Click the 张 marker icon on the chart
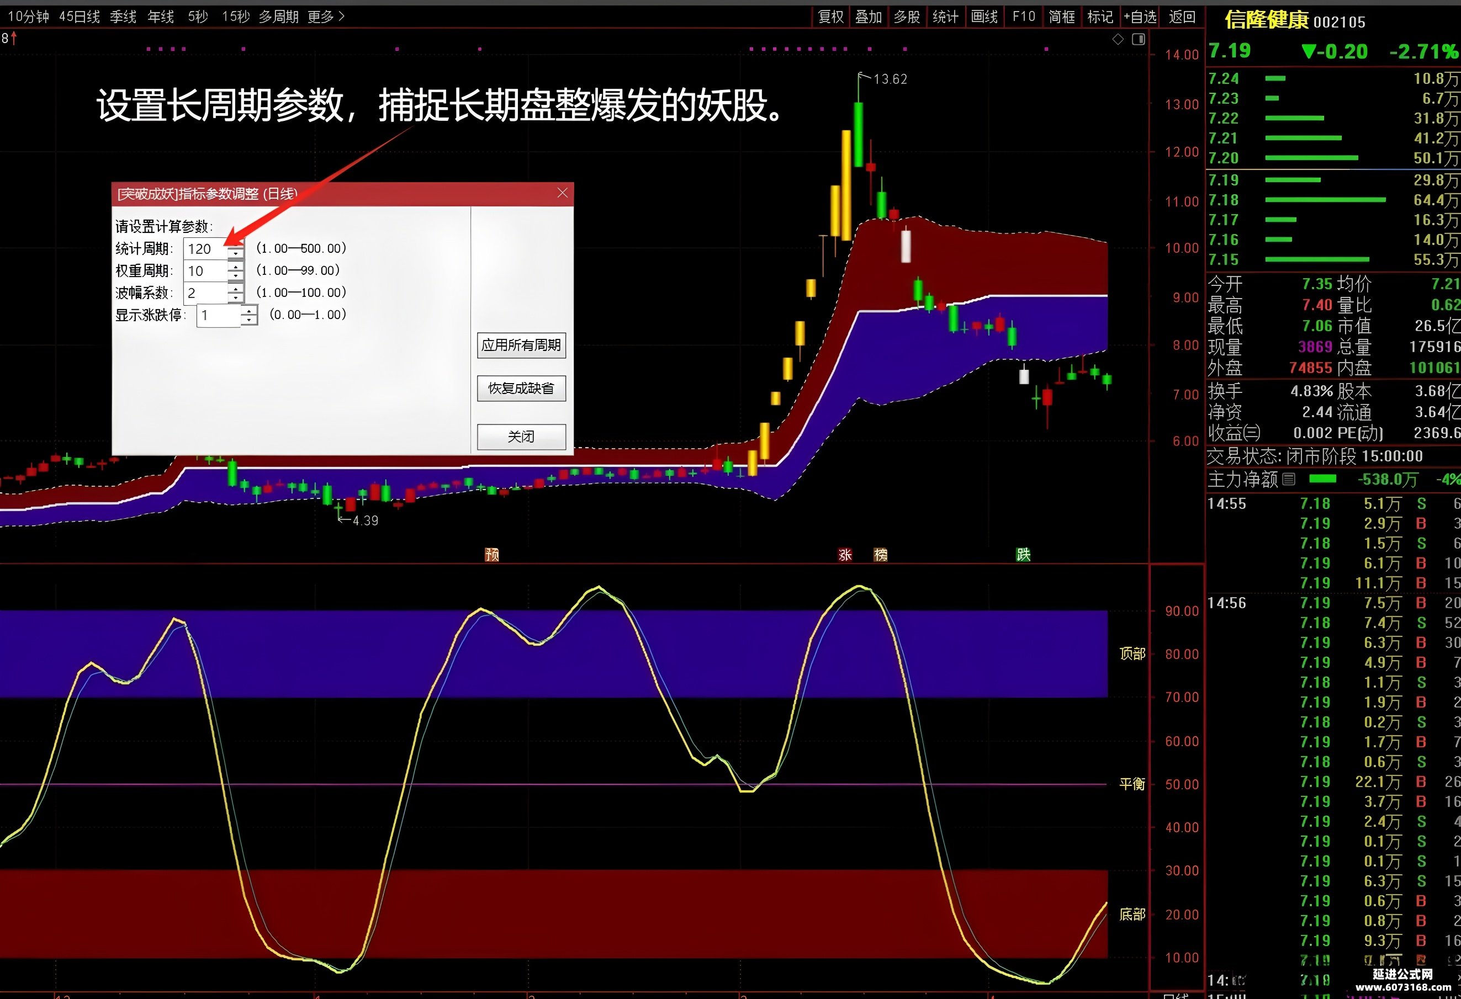The height and width of the screenshot is (999, 1461). coord(845,554)
